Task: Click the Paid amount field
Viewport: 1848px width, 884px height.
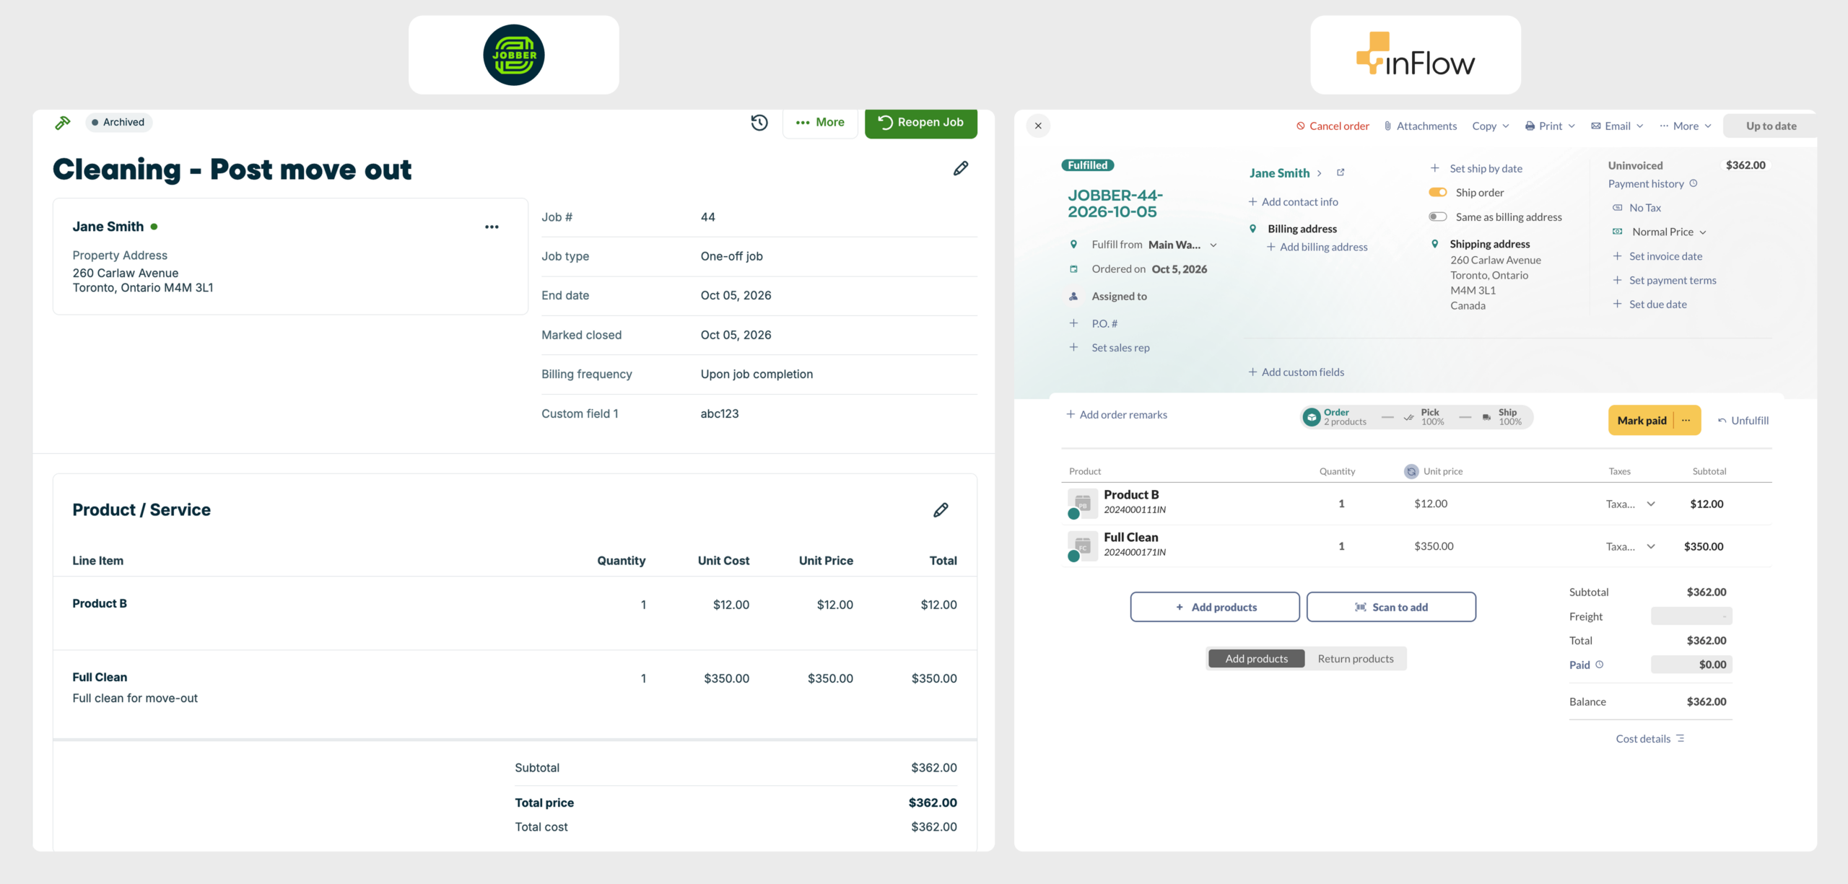Action: point(1691,664)
